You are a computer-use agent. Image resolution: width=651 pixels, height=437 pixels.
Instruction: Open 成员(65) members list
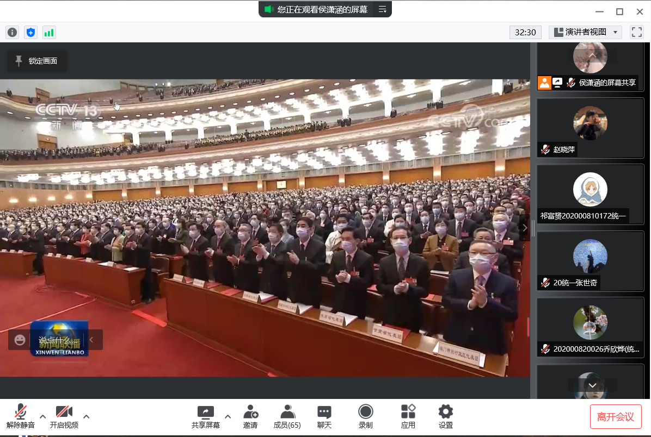287,416
